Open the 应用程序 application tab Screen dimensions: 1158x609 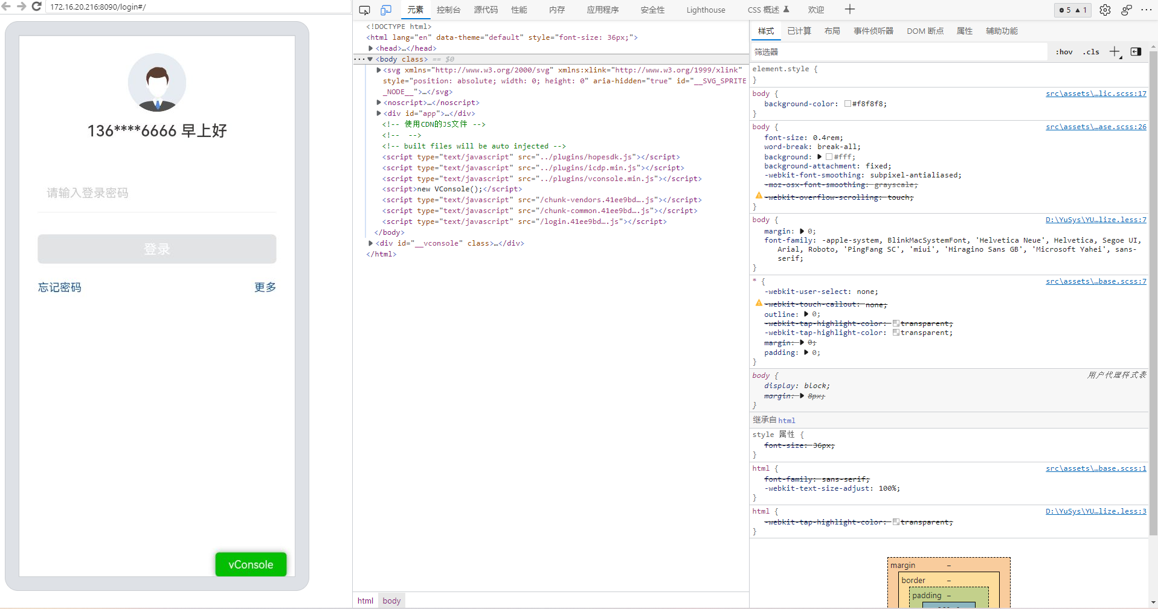602,10
